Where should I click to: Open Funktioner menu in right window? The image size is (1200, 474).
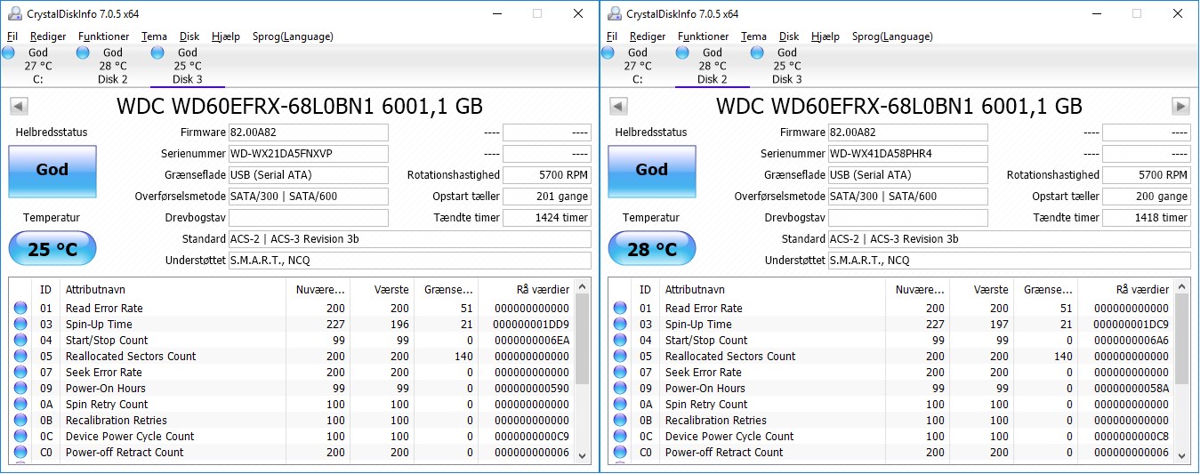coord(703,36)
